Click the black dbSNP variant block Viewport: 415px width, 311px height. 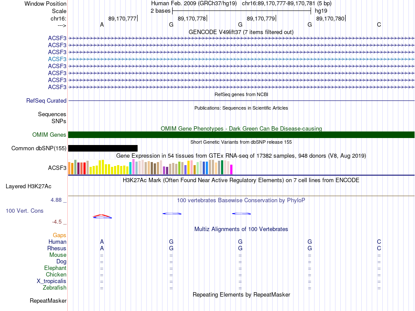(103, 148)
